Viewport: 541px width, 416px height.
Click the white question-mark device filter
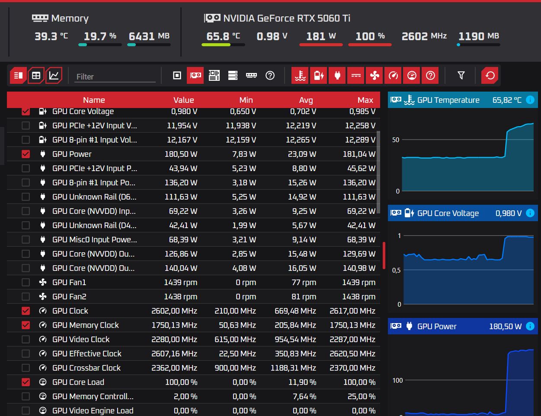click(x=270, y=76)
